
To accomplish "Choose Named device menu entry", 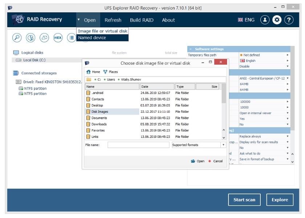I will point(102,38).
